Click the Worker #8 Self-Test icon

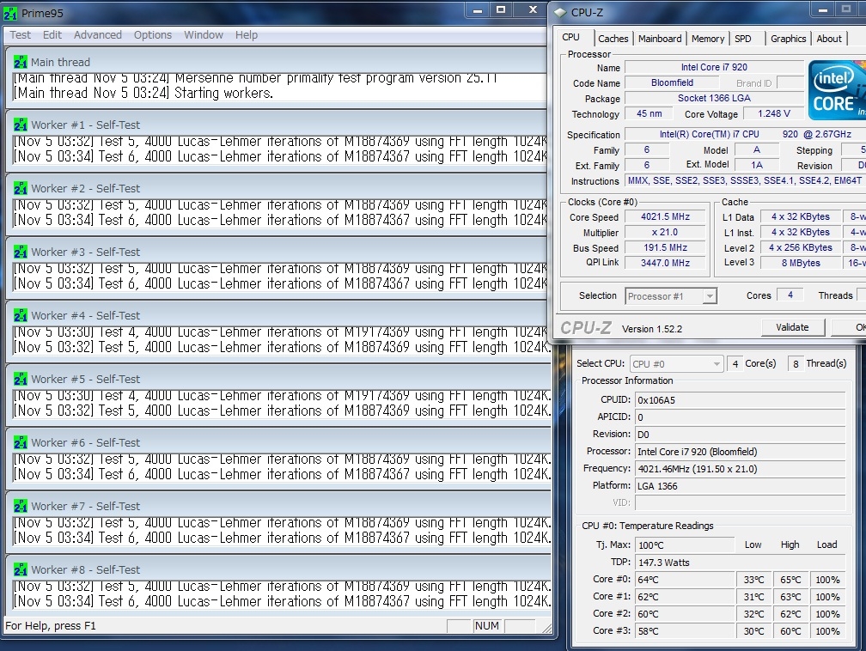(21, 569)
